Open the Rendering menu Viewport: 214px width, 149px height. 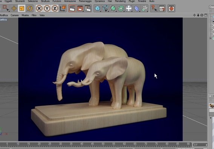(120, 1)
